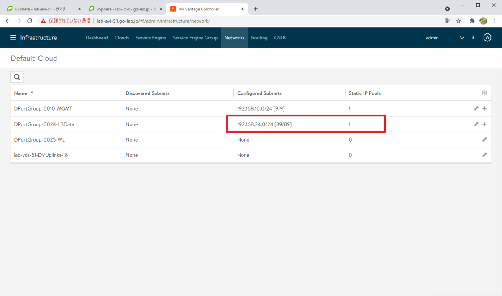Expand the admin user dropdown chevron
Viewport: 502px width, 296px height.
[x=462, y=38]
